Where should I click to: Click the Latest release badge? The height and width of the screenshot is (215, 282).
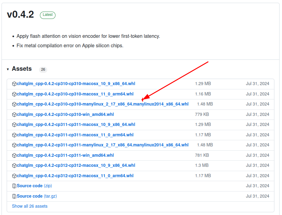click(48, 15)
